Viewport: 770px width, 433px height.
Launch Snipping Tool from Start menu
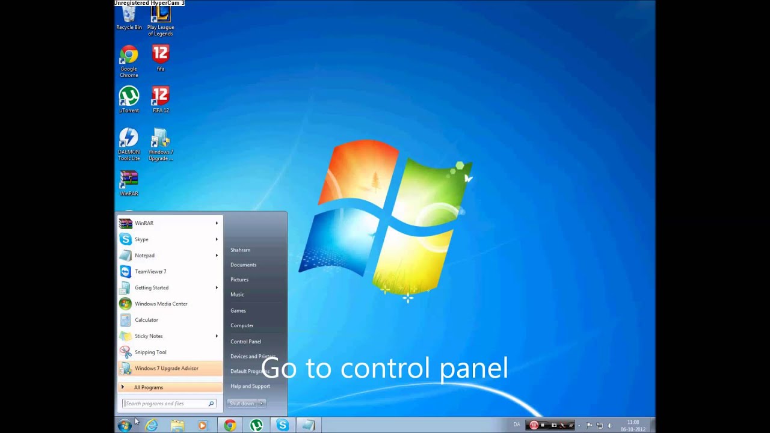170,352
